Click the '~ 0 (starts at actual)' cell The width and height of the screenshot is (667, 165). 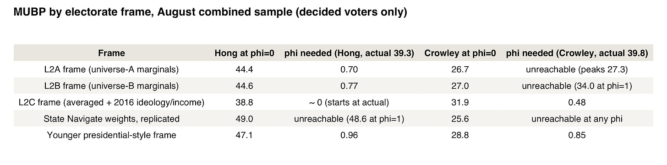[349, 102]
